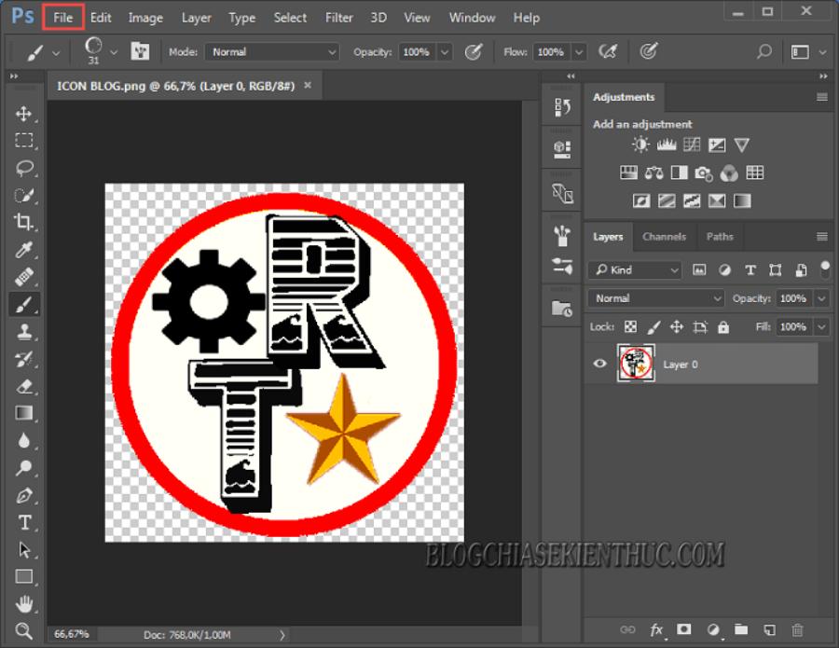
Task: Click the brush Opacity value field
Action: tap(418, 52)
